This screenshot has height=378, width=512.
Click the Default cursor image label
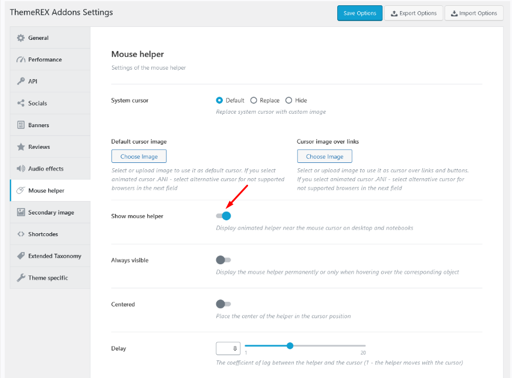click(x=139, y=141)
